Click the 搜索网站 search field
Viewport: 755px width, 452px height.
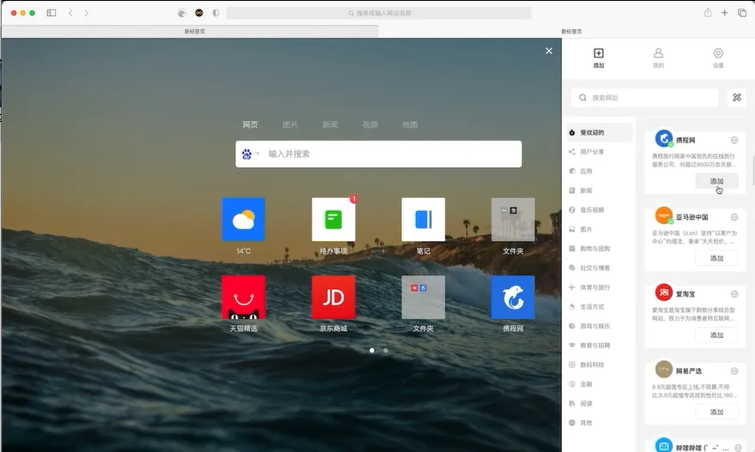[644, 98]
